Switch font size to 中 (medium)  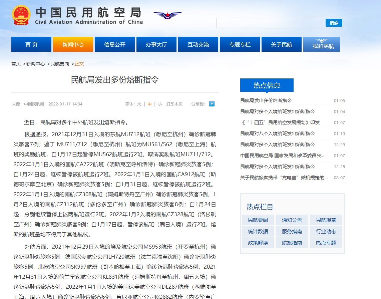coord(149,104)
